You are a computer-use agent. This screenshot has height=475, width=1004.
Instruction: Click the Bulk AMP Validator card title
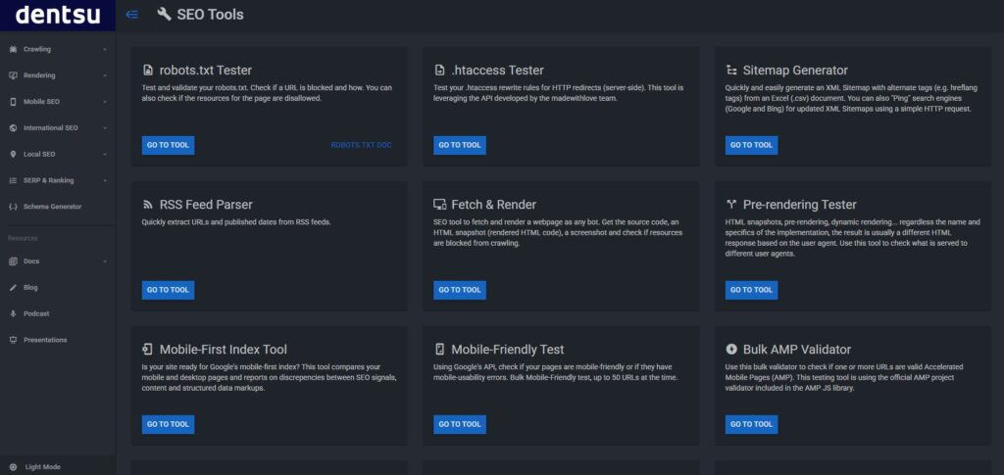(796, 349)
